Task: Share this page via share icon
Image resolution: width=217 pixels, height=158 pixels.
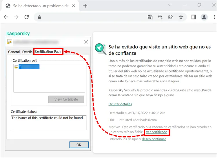Action: (170, 17)
